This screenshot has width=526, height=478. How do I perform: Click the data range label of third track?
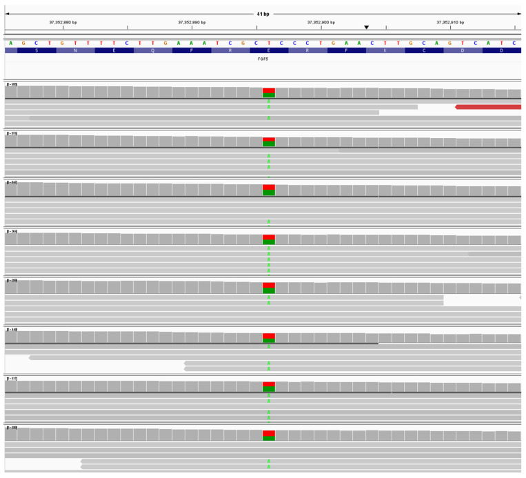coord(12,183)
